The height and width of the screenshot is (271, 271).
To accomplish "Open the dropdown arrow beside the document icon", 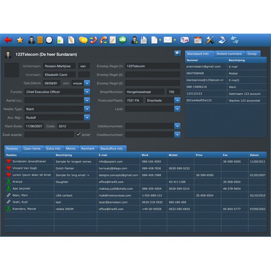I will coord(160,40).
